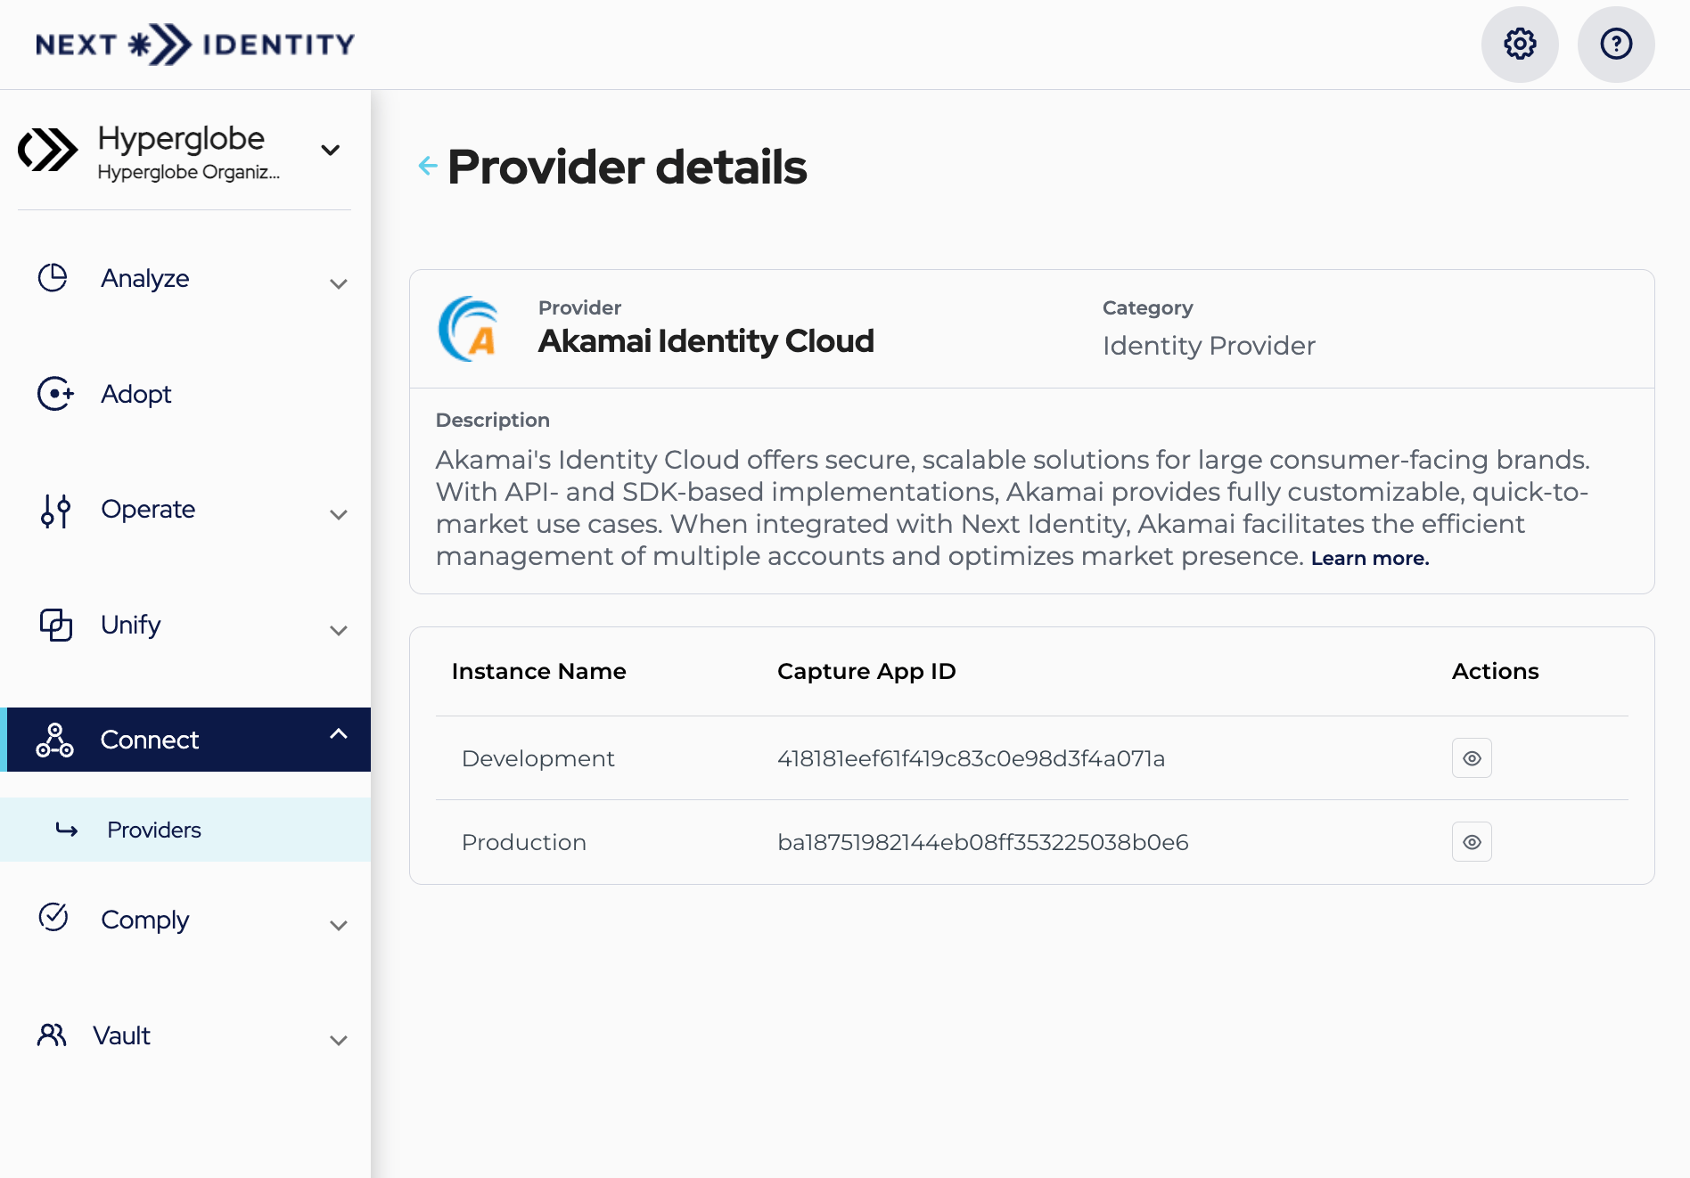The width and height of the screenshot is (1690, 1178).
Task: Go back using the arrow beside Provider details
Action: coord(428,166)
